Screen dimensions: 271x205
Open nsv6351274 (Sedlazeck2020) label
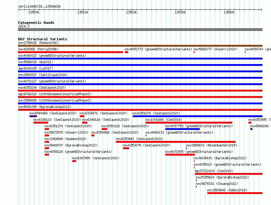(x=68, y=126)
